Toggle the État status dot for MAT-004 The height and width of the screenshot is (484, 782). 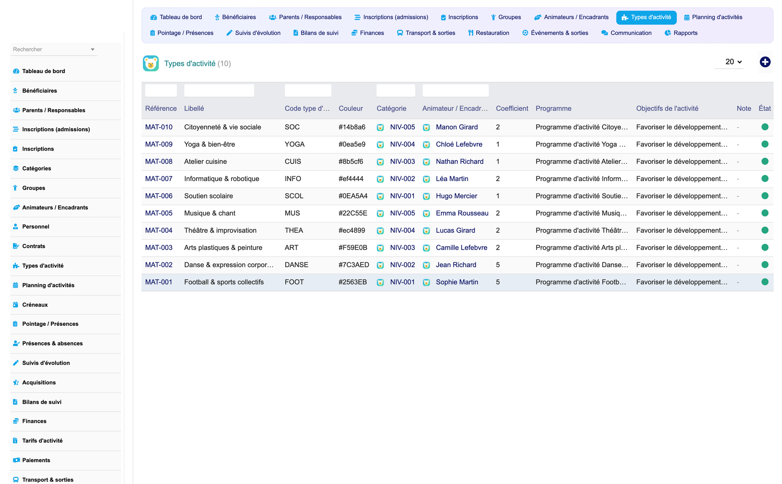pos(765,230)
